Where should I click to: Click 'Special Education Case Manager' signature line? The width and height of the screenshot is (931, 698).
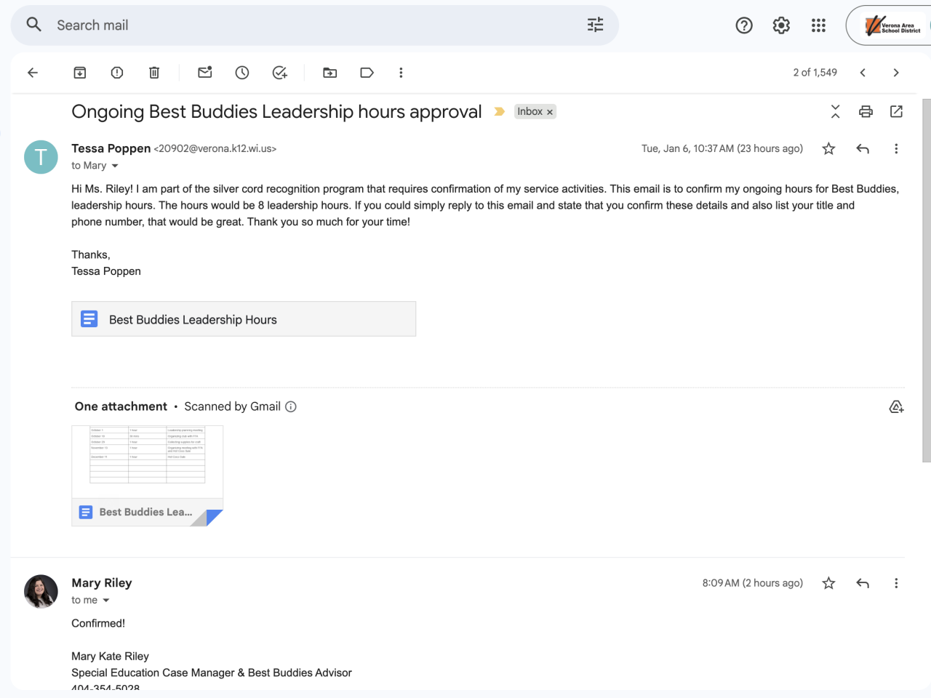(x=212, y=673)
